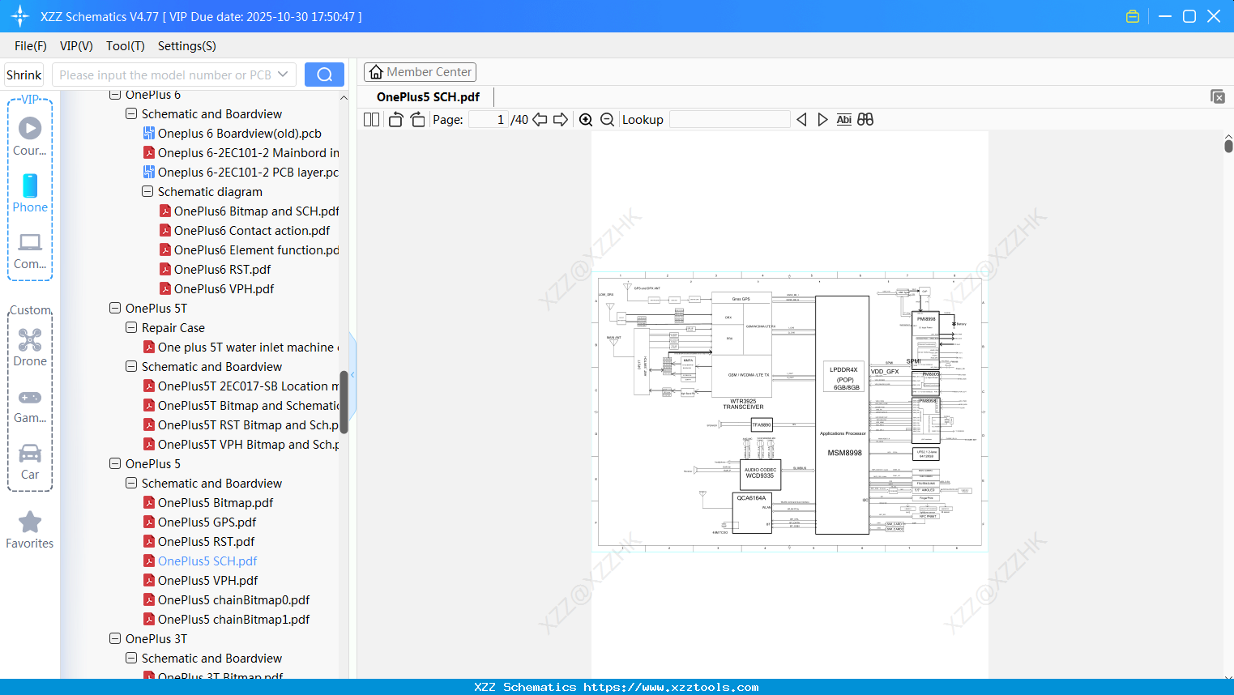Find previous lookup result

[x=801, y=120]
